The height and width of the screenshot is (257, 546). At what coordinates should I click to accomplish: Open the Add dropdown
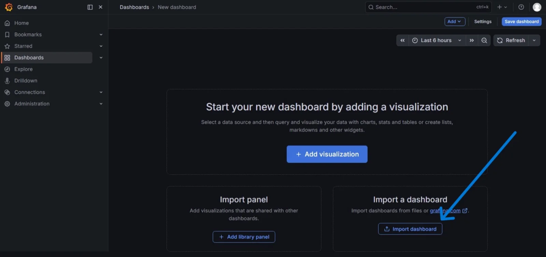coord(455,22)
